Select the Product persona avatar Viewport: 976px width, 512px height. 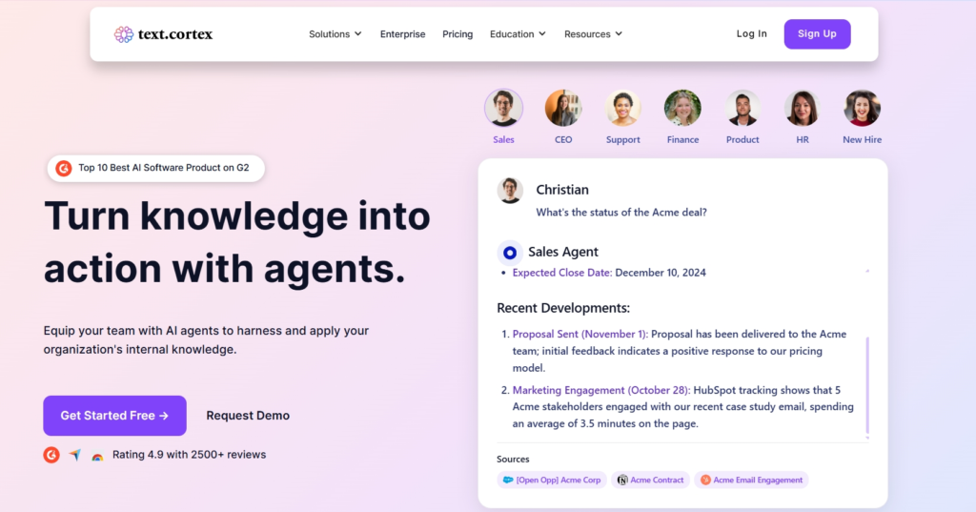pos(742,108)
